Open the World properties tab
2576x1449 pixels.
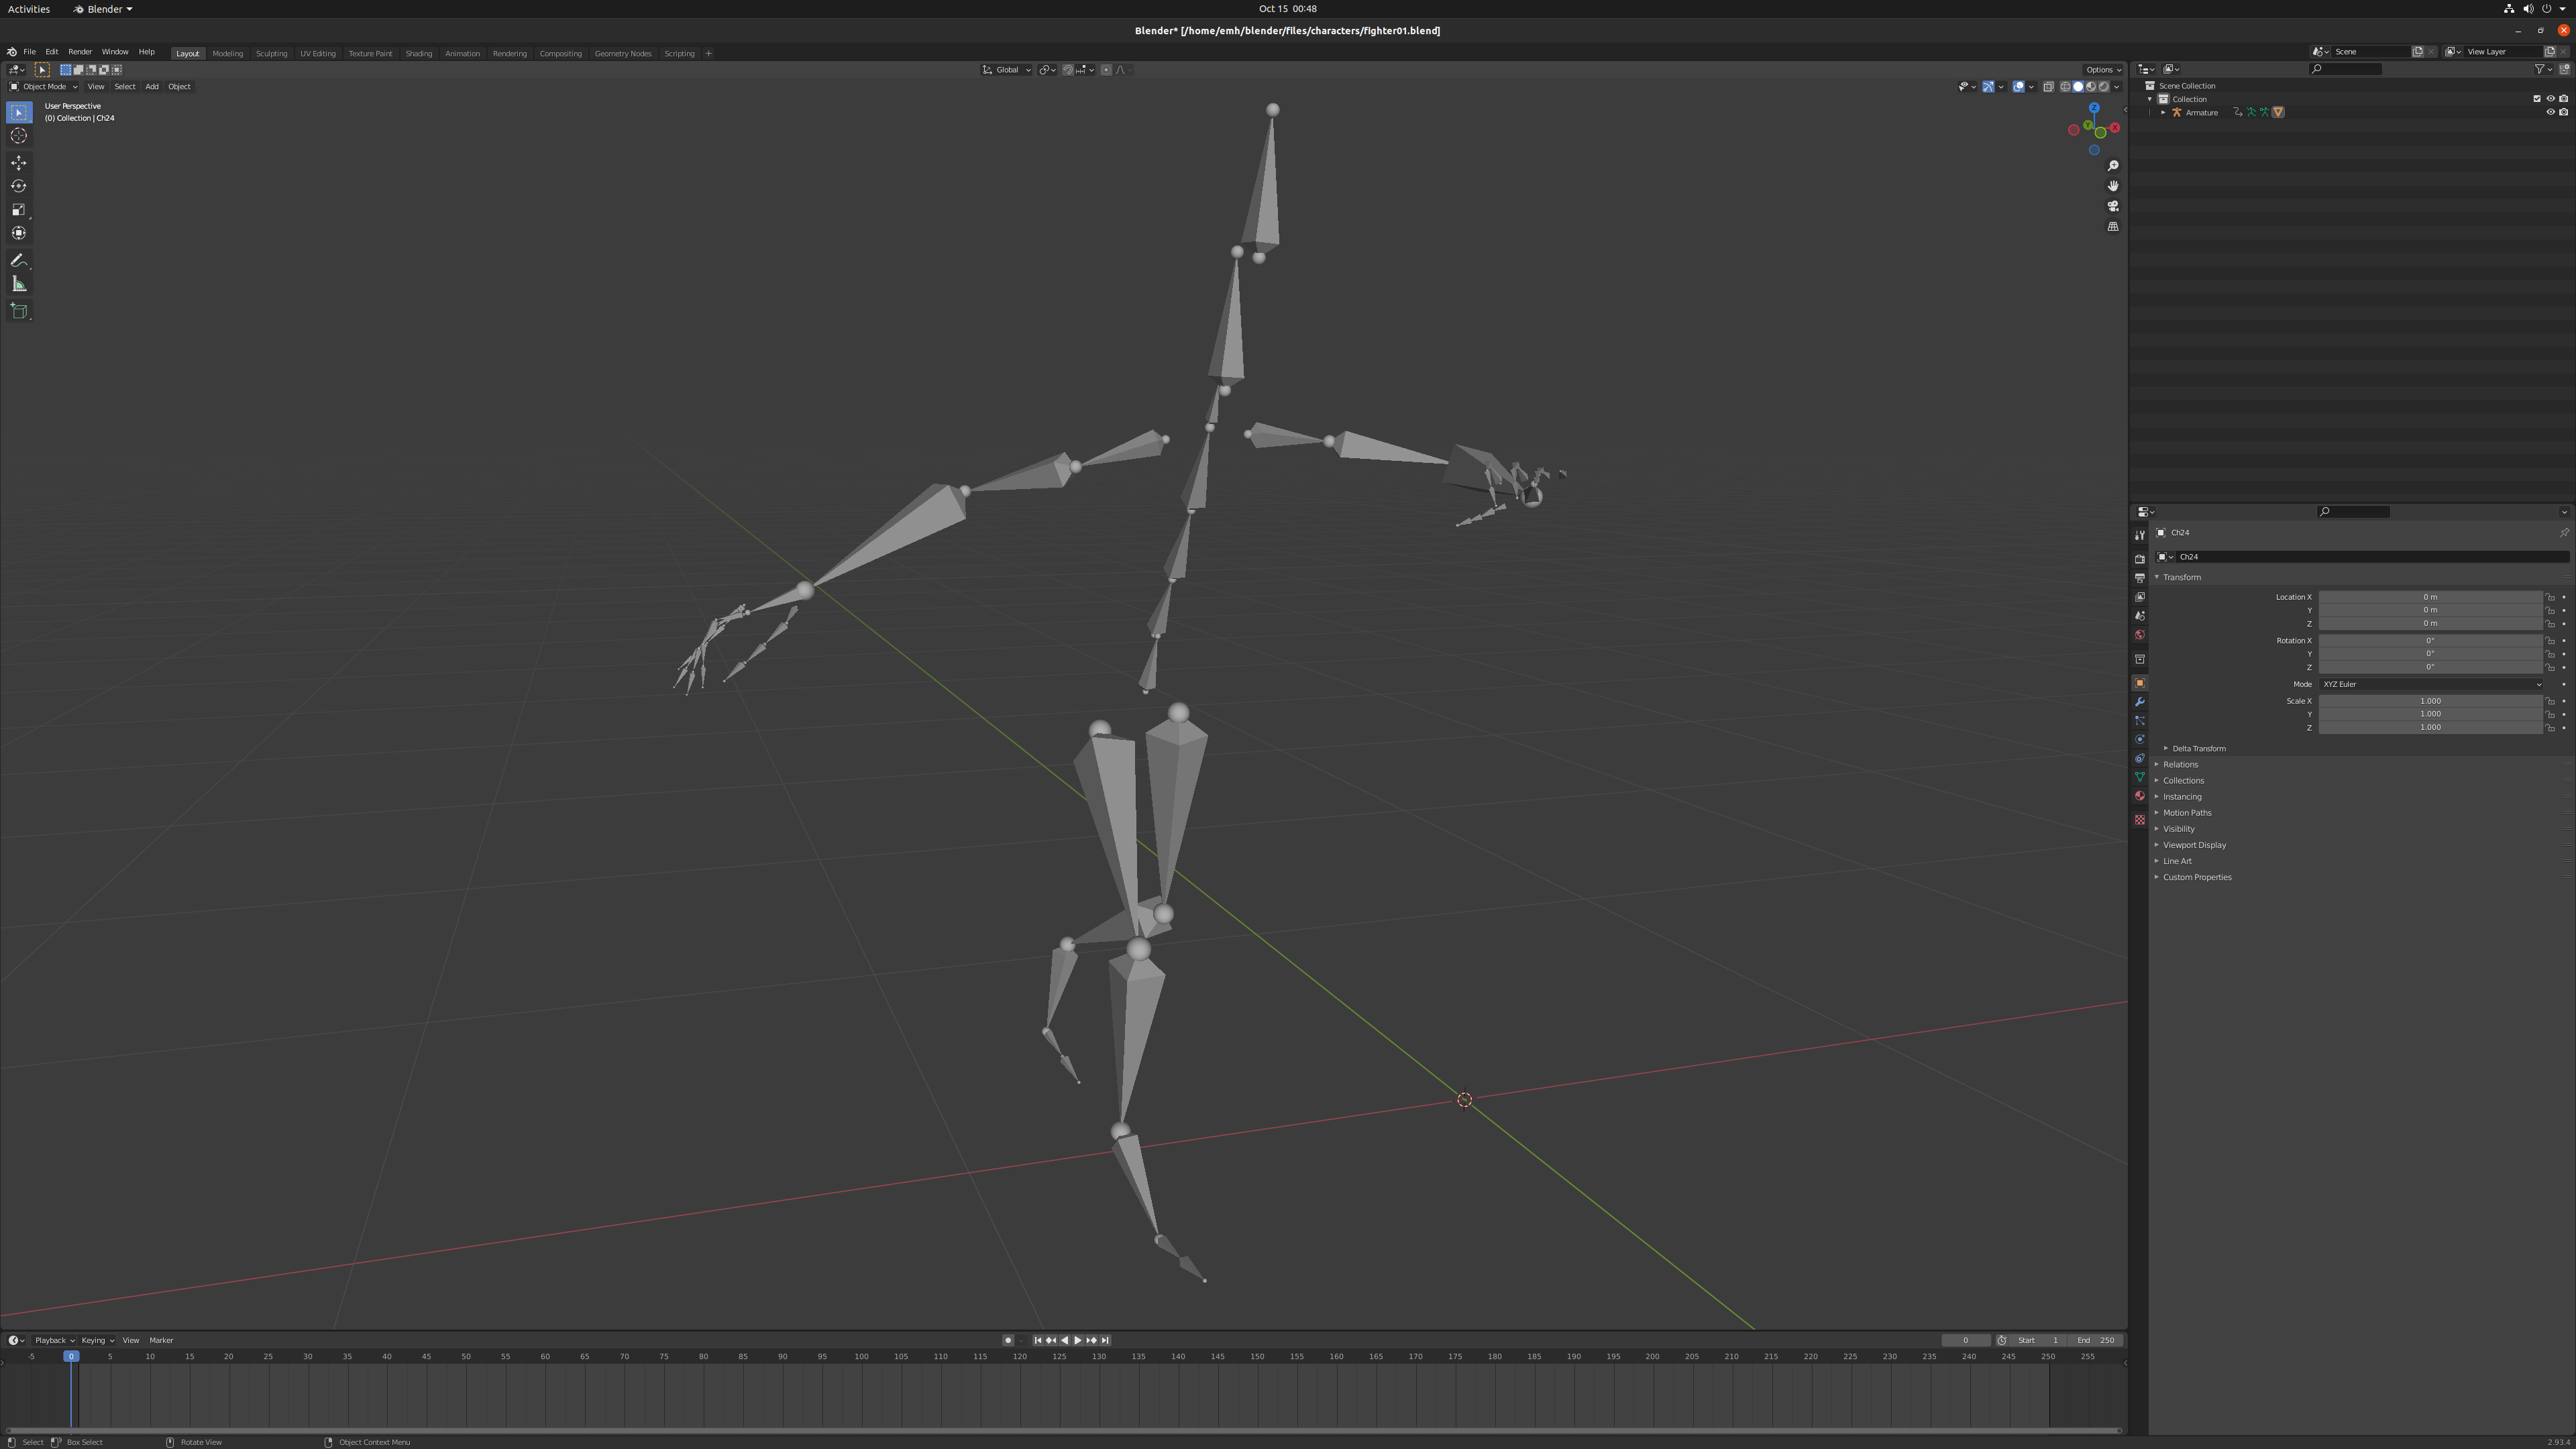coord(2139,635)
